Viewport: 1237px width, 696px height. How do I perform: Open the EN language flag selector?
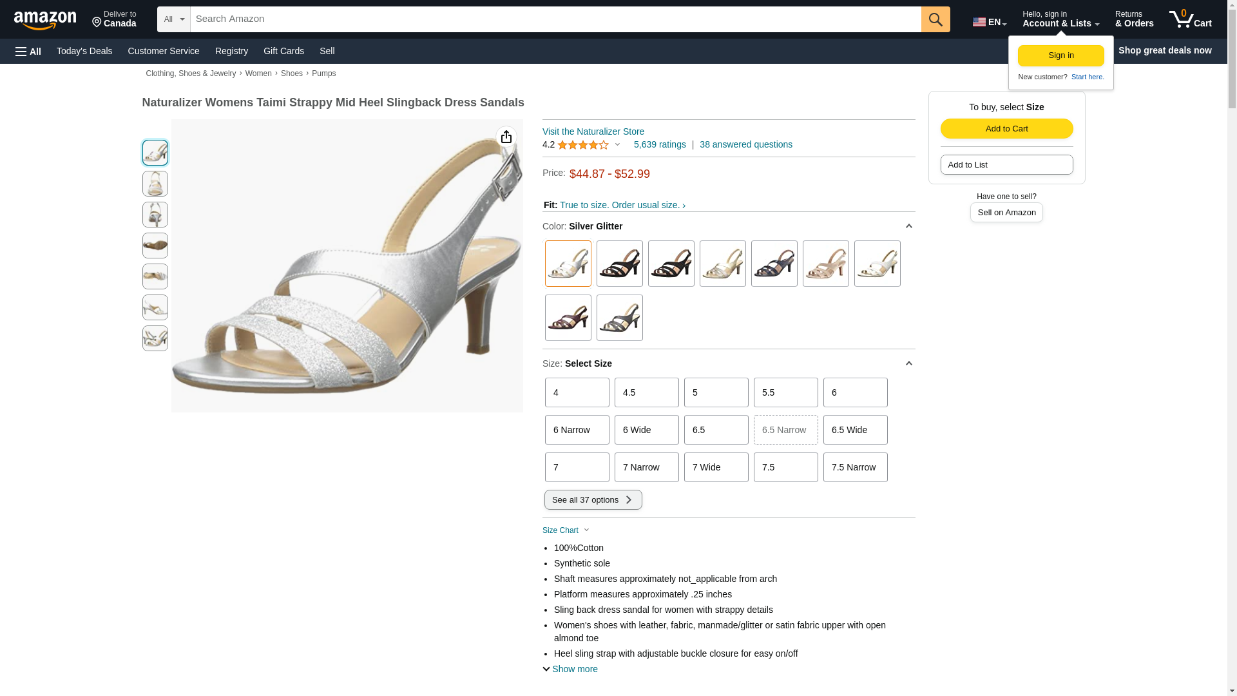click(x=990, y=22)
